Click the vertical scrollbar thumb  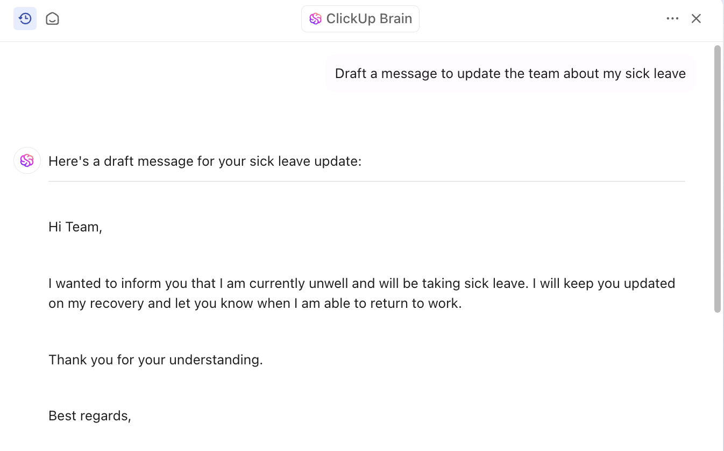[x=717, y=178]
